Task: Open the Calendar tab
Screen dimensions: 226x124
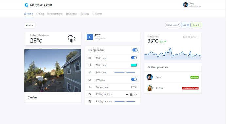Action: pyautogui.click(x=71, y=14)
